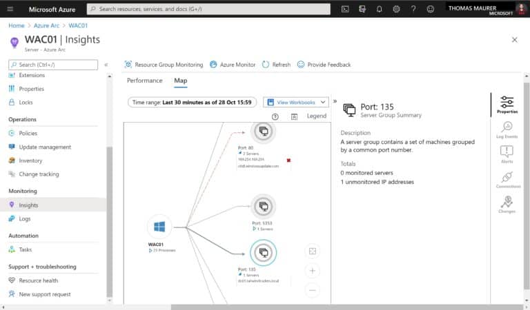Open the Log Events side panel tab

(x=507, y=130)
